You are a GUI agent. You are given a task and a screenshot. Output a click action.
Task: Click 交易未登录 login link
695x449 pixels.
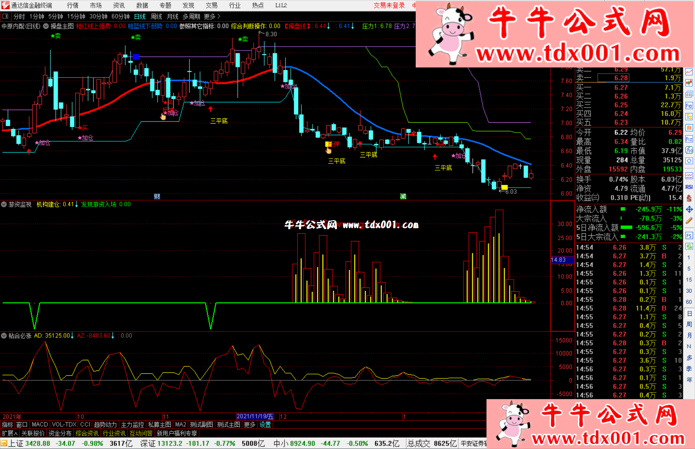[389, 5]
